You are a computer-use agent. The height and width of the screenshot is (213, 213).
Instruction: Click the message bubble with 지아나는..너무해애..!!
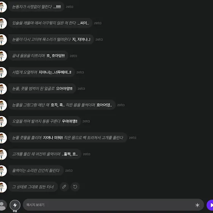click(41, 72)
